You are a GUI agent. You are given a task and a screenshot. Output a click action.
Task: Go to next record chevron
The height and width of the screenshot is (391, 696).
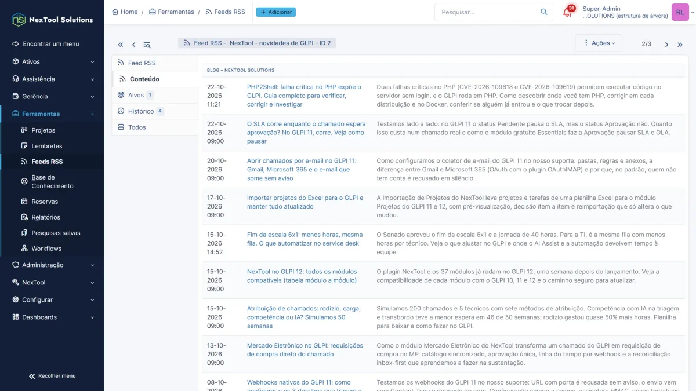point(666,45)
